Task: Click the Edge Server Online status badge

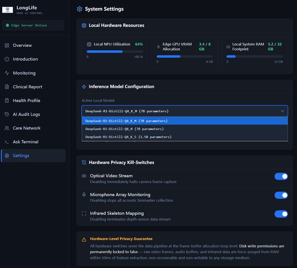Action: pos(33,25)
